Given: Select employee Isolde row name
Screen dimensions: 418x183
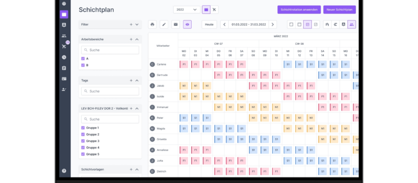Looking at the screenshot, I should coord(160,96).
